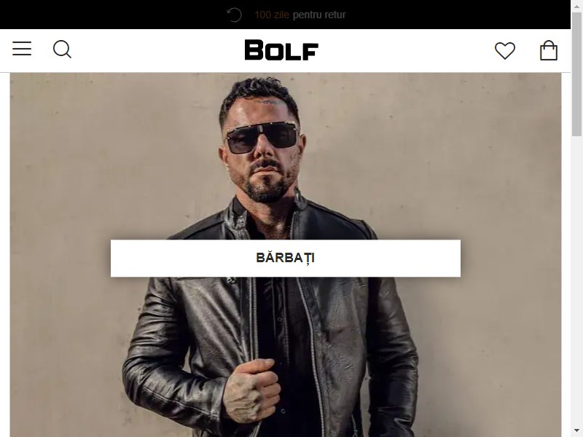Image resolution: width=583 pixels, height=437 pixels.
Task: Click the black top promo bar background
Action: (111, 15)
